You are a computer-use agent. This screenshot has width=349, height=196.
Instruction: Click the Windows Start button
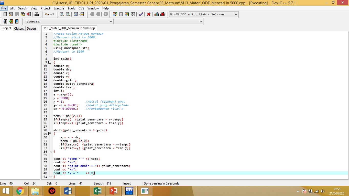[6, 191]
